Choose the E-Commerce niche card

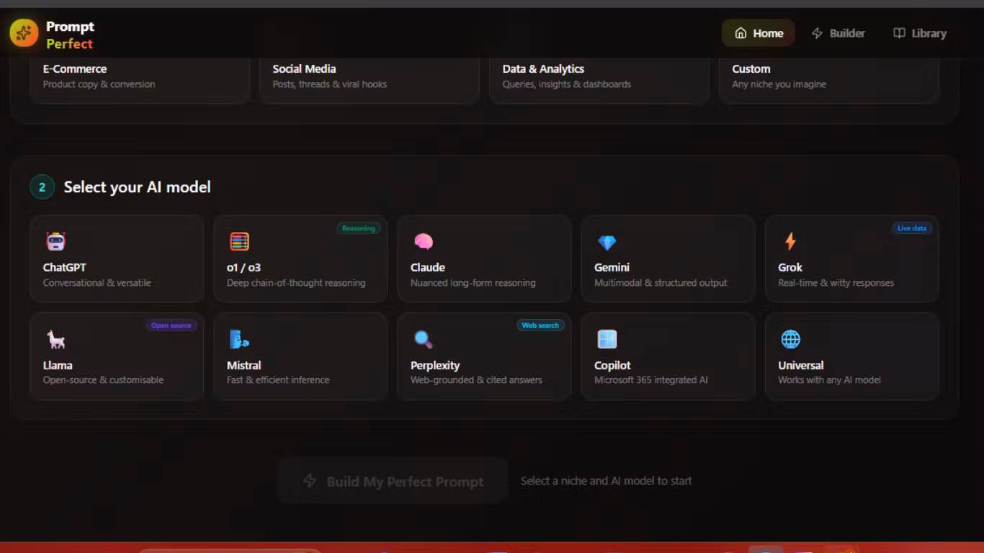tap(140, 81)
